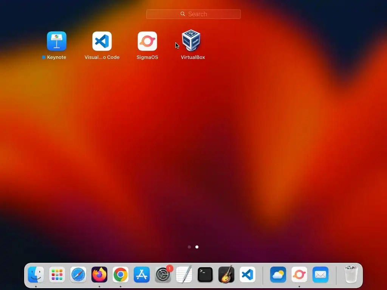The width and height of the screenshot is (387, 290).
Task: Open Visual Studio Code in the Dock
Action: (248, 275)
